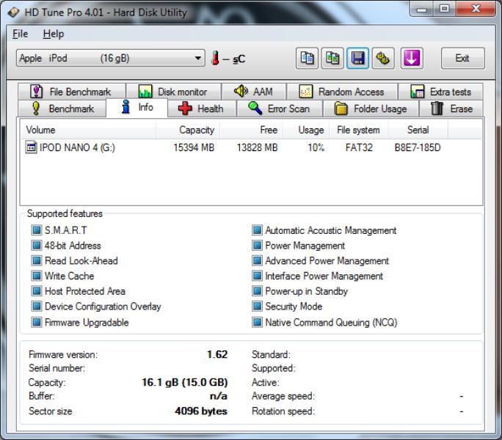Click the copy text to clipboard icon
The height and width of the screenshot is (440, 502).
(x=307, y=59)
